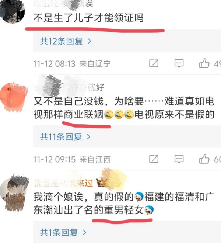This screenshot has height=243, width=221.
Task: Like the comment posted at 08:13
Action: 204,63
